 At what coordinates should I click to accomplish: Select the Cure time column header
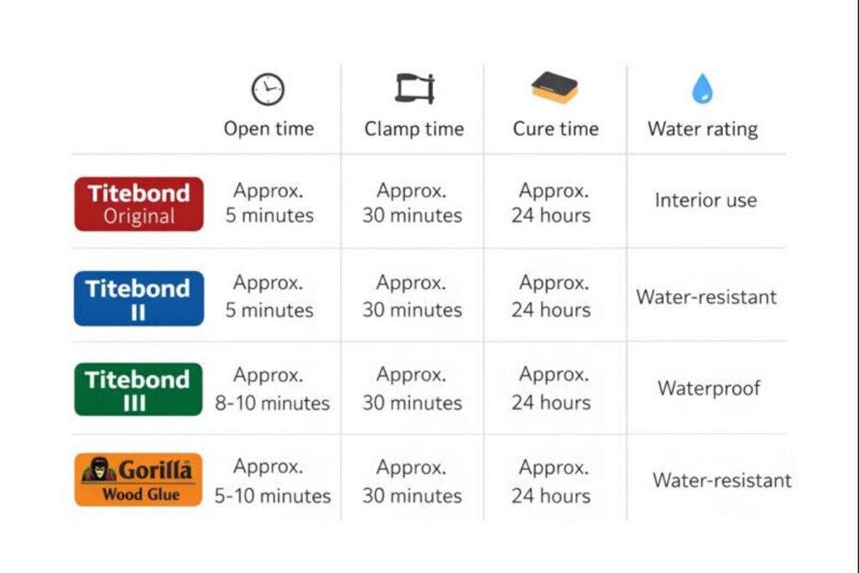[555, 129]
